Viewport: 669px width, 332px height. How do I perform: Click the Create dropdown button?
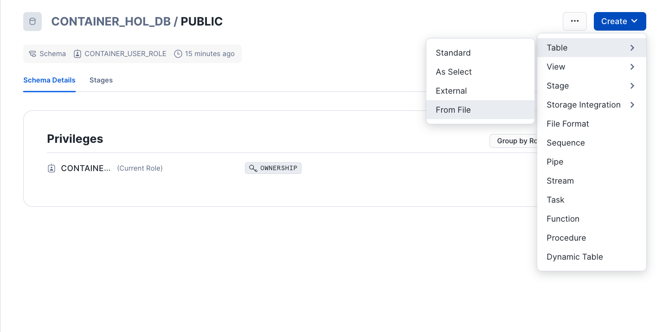tap(619, 21)
